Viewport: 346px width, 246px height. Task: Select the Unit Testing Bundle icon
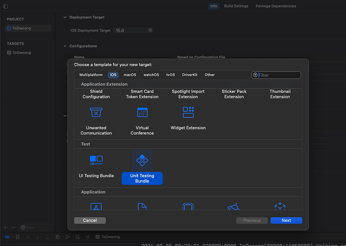tap(142, 160)
